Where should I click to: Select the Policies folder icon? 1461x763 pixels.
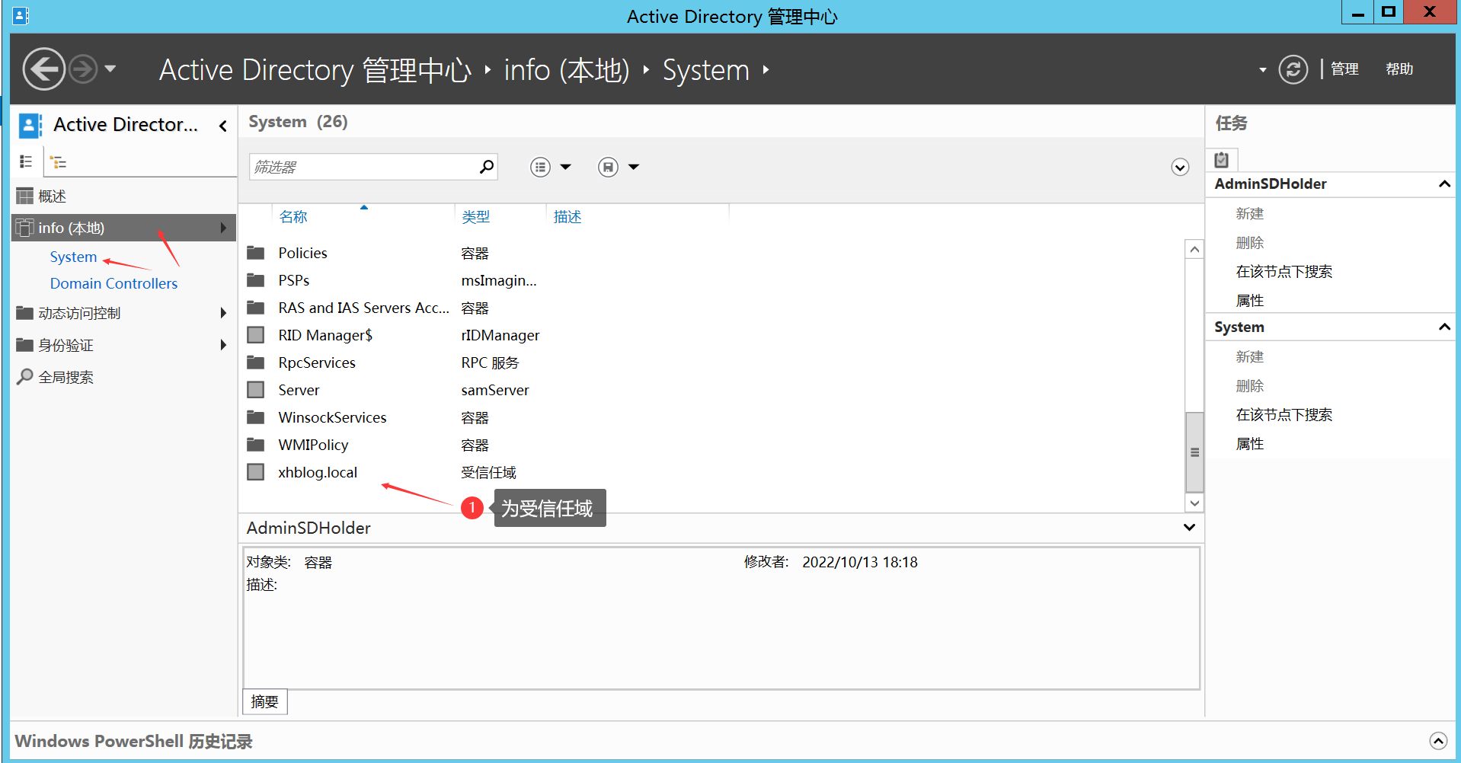[256, 253]
